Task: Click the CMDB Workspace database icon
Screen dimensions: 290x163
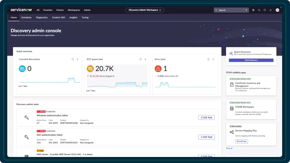Action: click(x=232, y=108)
